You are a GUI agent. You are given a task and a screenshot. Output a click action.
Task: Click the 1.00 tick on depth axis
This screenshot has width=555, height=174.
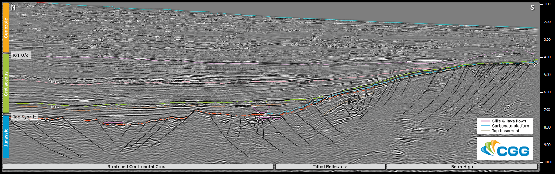pos(547,4)
